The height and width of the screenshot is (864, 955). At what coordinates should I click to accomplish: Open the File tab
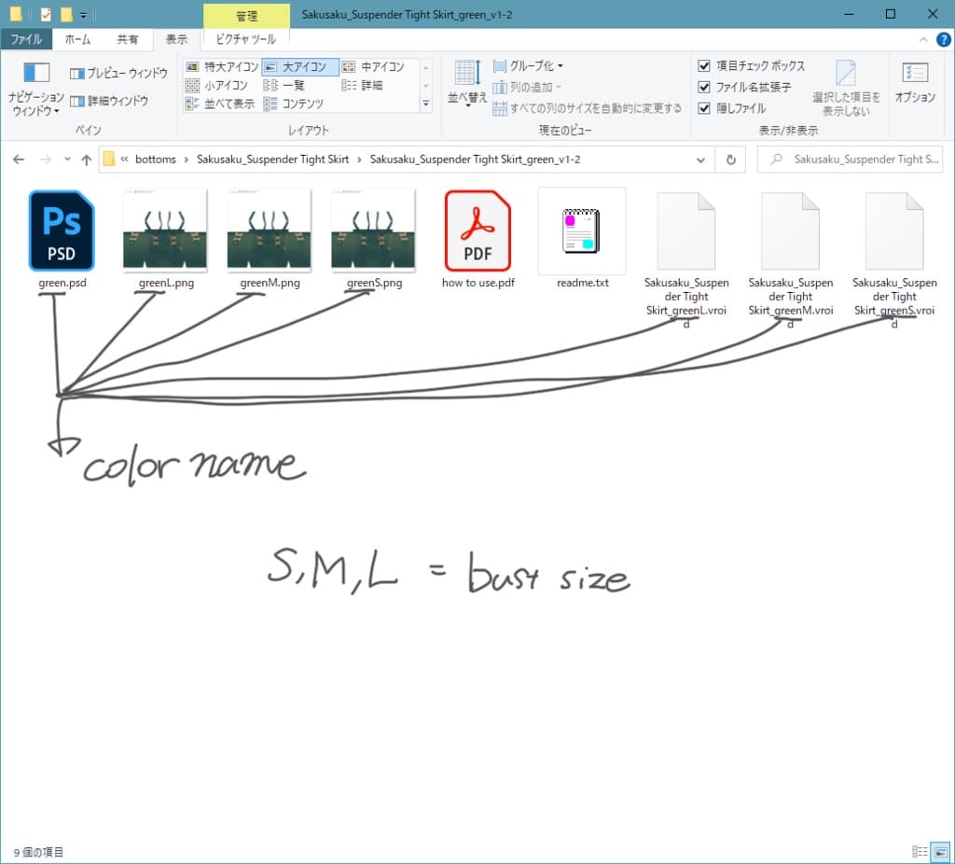[25, 39]
